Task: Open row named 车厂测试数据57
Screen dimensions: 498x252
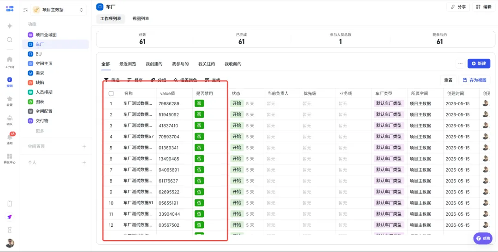Action: tap(138, 137)
